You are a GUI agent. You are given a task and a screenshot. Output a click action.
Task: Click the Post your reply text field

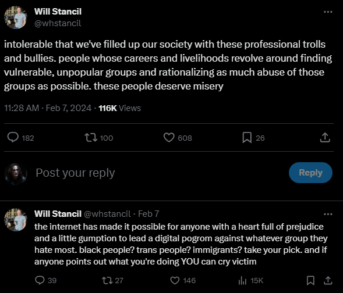pos(160,173)
